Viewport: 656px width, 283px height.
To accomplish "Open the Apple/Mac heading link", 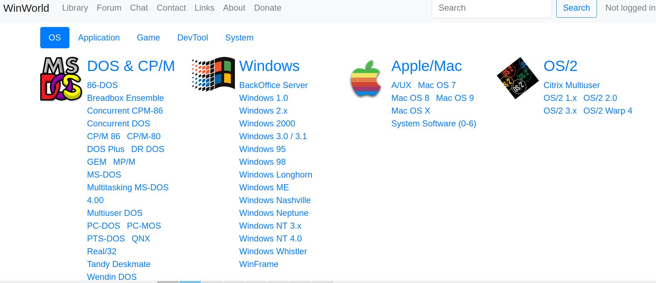I will [x=426, y=66].
